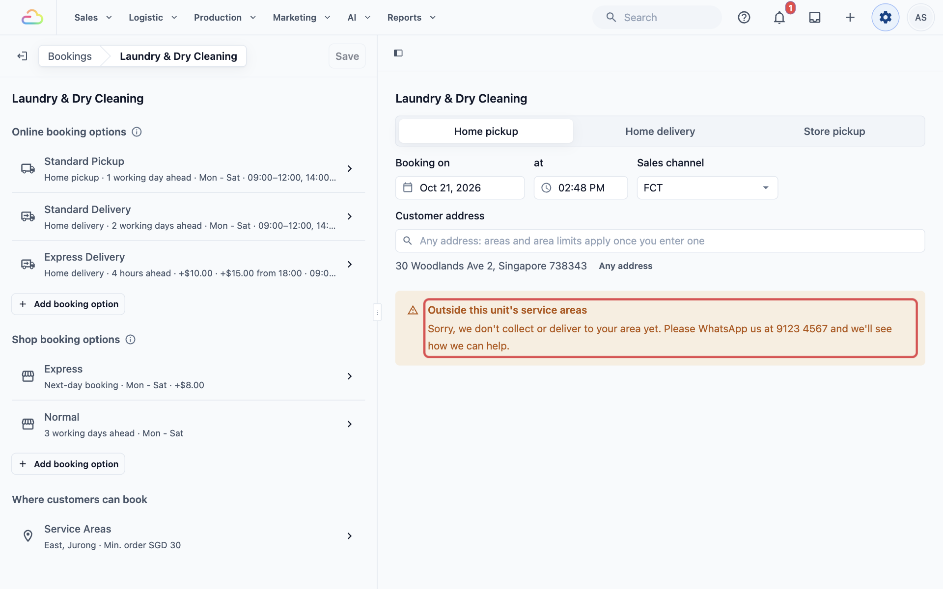Screen dimensions: 943x589
Task: Open the Sales channel FCT dropdown
Action: (x=707, y=188)
